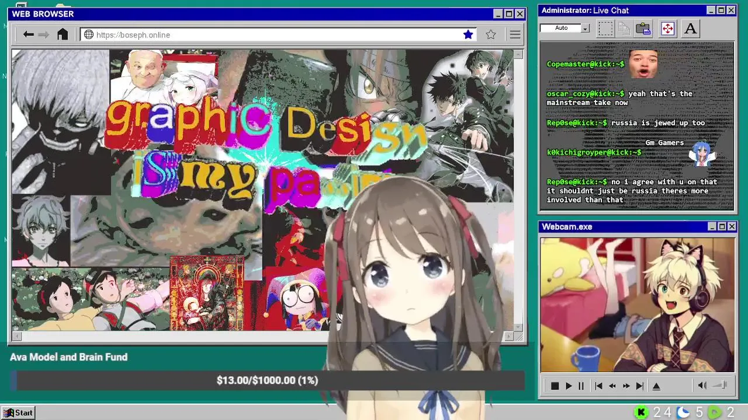Click the browser forward arrow

[44, 34]
